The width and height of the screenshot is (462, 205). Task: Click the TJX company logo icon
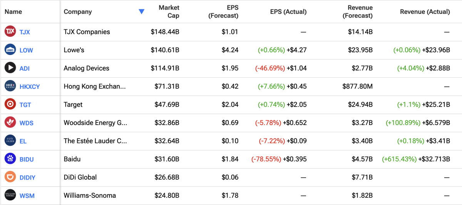10,32
